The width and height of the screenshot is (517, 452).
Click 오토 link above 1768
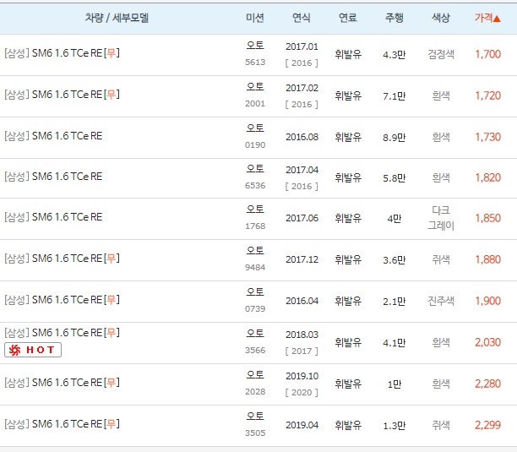point(255,210)
